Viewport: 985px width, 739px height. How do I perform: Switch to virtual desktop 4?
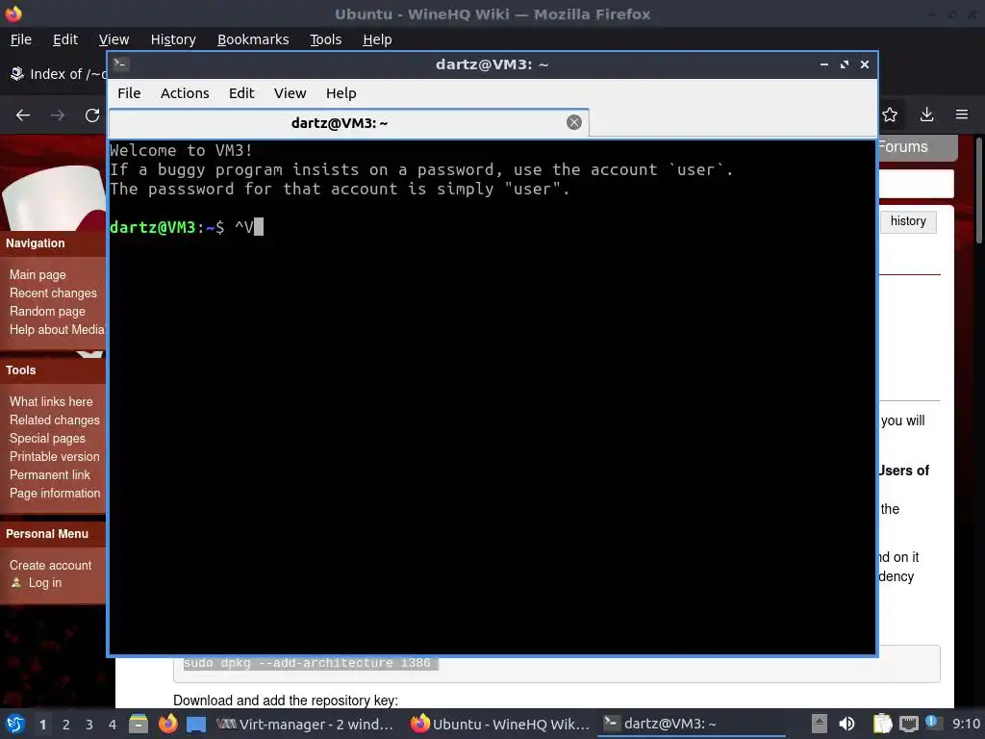(x=113, y=725)
